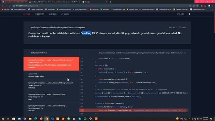Open Task View on taskbar
215x121 pixels.
point(8,119)
